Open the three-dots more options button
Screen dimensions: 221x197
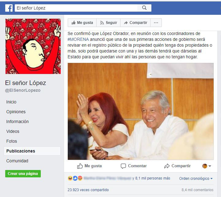tap(156, 23)
